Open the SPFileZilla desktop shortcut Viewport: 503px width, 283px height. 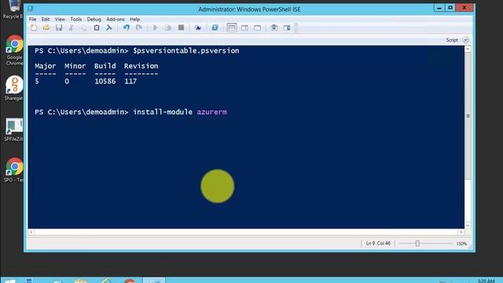coord(13,130)
